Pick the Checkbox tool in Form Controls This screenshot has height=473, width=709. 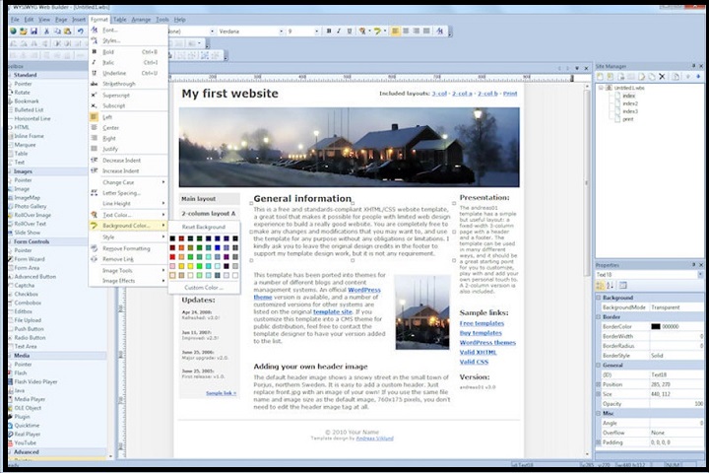click(x=26, y=294)
